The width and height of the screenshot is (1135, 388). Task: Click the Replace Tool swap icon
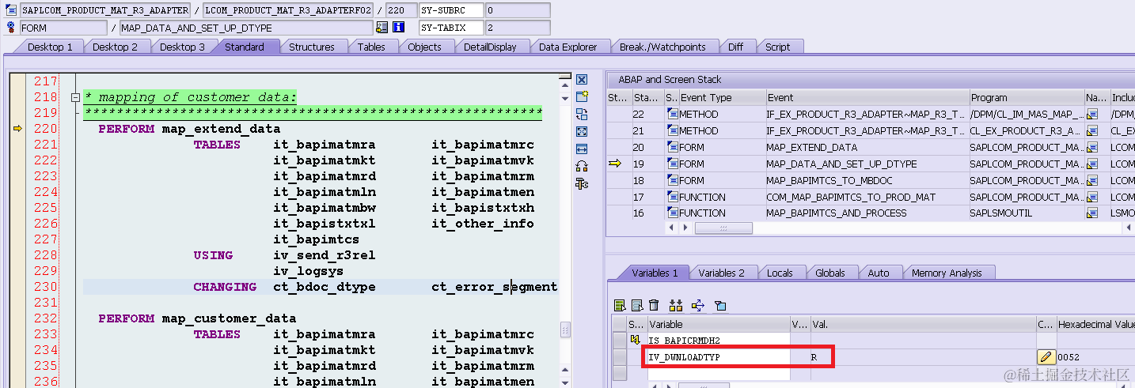point(582,114)
